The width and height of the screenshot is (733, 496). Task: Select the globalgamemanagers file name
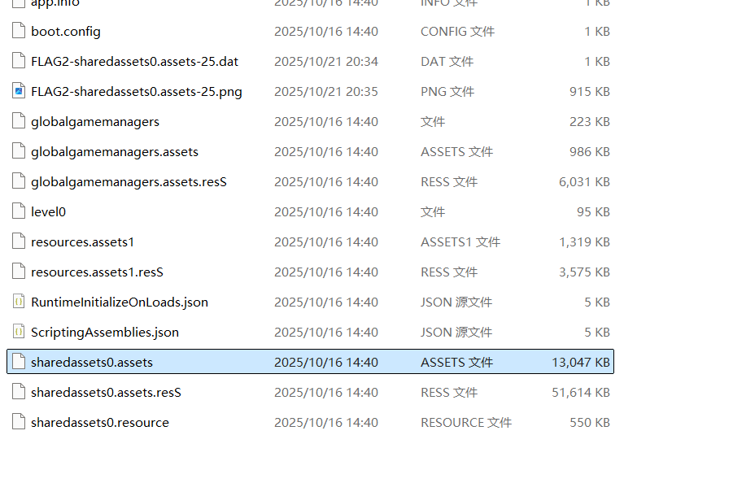coord(95,122)
